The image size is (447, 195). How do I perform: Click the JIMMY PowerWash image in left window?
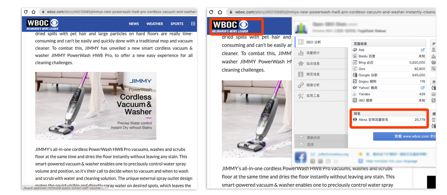(x=96, y=106)
